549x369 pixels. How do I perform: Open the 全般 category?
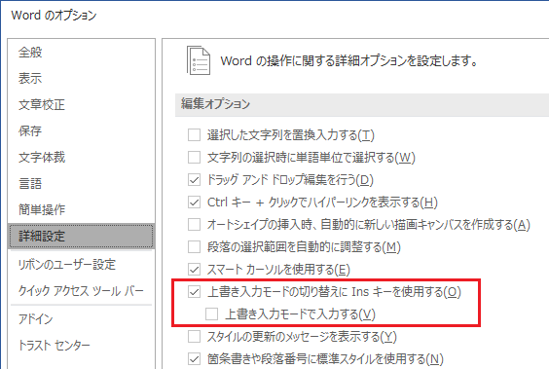tap(81, 53)
